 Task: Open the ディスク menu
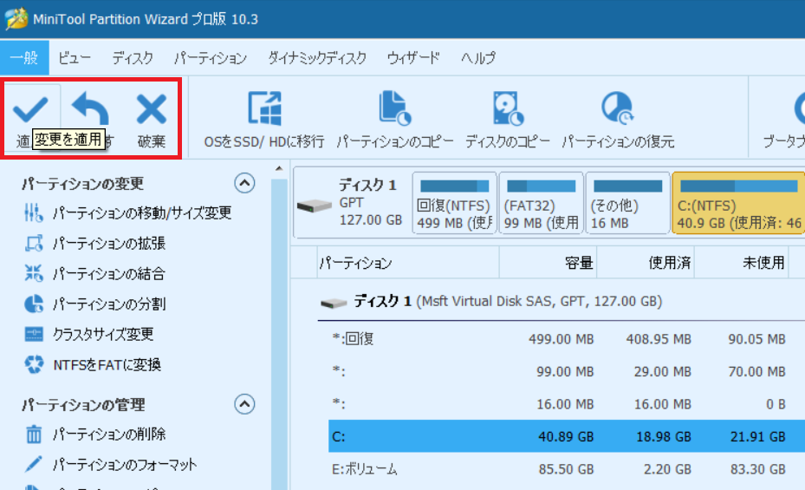[x=133, y=57]
